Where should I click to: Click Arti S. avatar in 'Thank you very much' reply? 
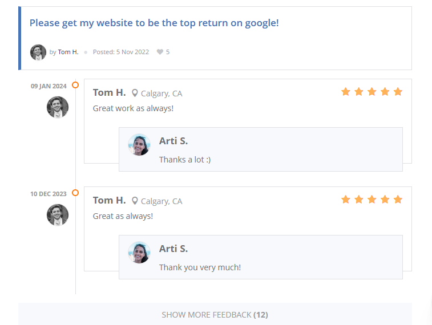tap(139, 253)
